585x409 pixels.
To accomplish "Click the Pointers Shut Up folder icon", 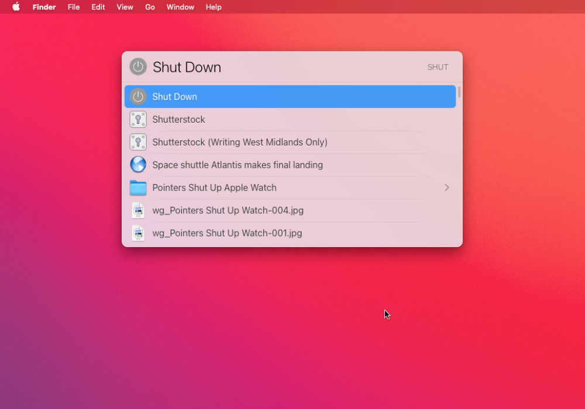I will [138, 188].
